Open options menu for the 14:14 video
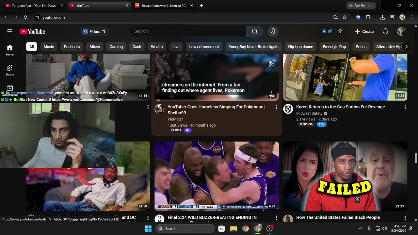The height and width of the screenshot is (235, 418). click(148, 107)
